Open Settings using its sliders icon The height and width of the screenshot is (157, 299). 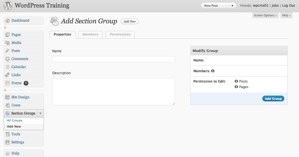pos(8,142)
